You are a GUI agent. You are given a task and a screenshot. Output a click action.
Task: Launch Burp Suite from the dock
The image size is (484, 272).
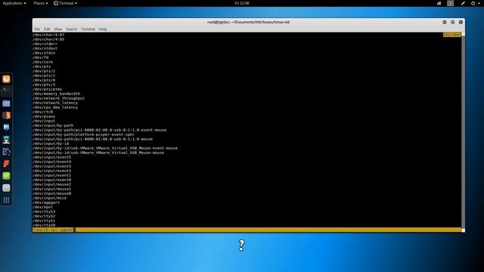click(x=6, y=116)
